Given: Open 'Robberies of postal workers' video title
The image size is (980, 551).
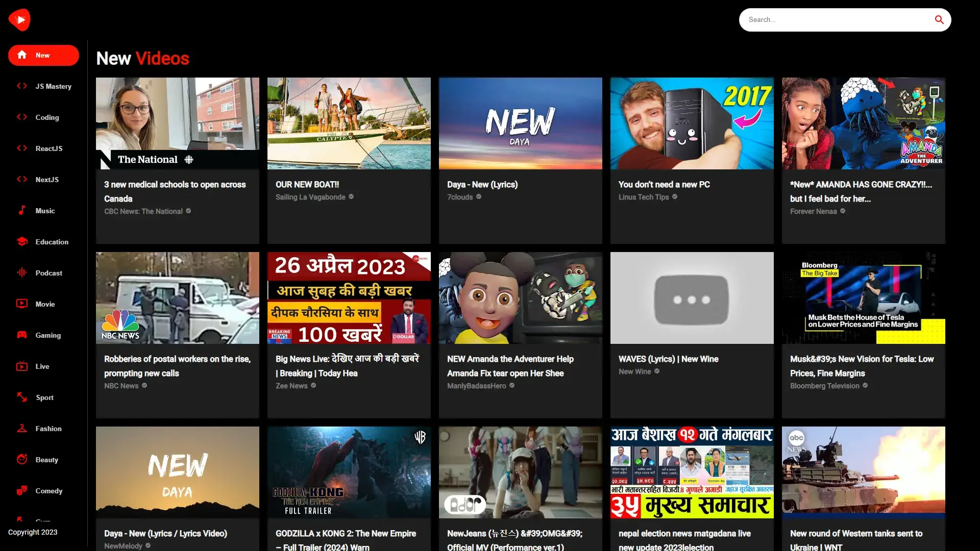Looking at the screenshot, I should [177, 366].
